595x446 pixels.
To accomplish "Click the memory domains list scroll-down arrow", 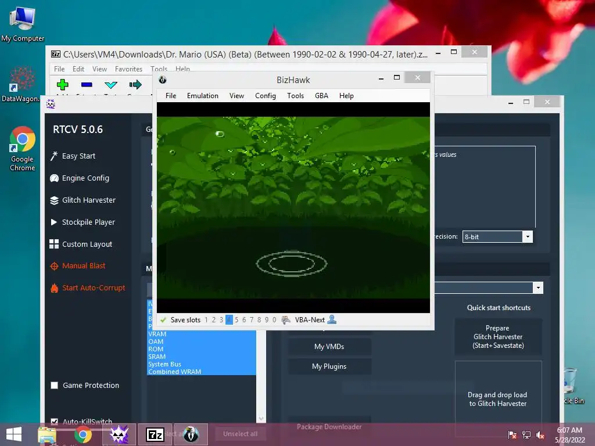I will click(261, 418).
